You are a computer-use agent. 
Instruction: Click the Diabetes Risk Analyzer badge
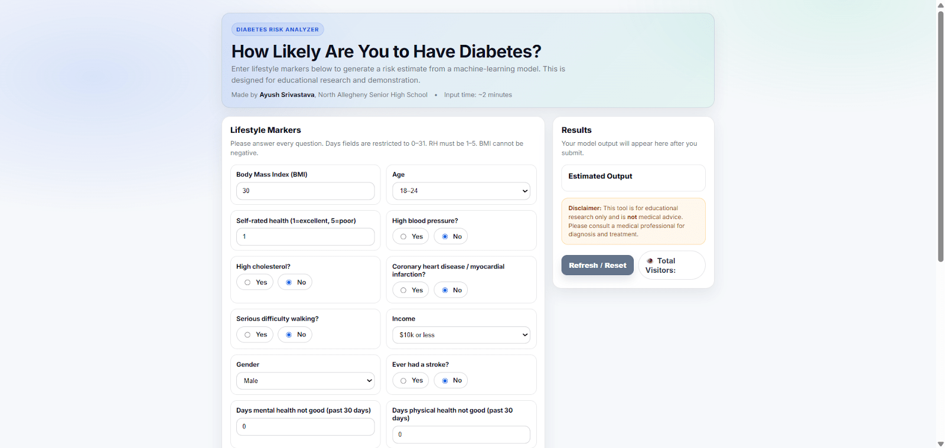tap(277, 30)
